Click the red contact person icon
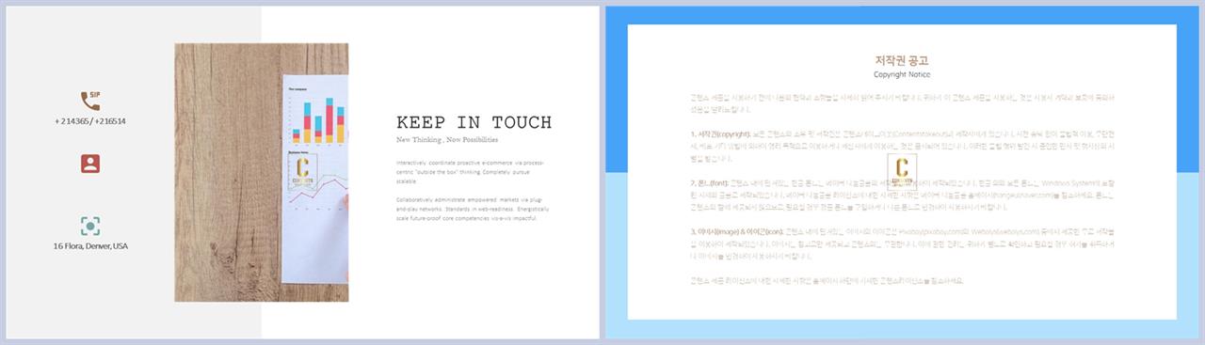Image resolution: width=1205 pixels, height=345 pixels. pyautogui.click(x=90, y=164)
